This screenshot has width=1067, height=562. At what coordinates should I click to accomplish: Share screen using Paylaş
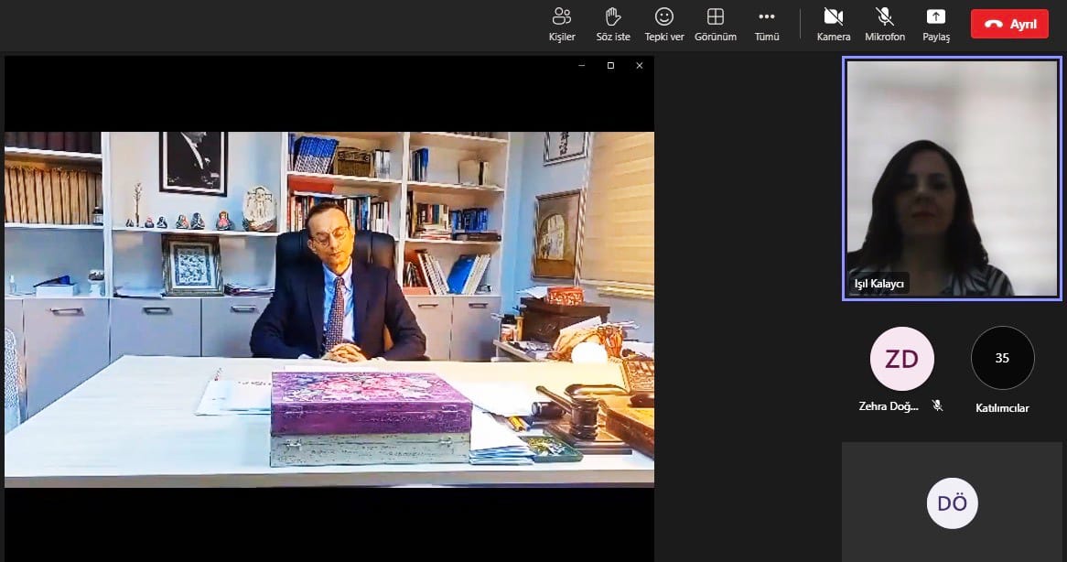tap(935, 24)
